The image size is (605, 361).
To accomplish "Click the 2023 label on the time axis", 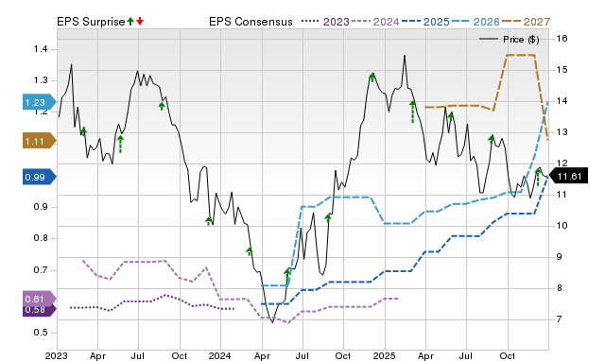I will [57, 356].
